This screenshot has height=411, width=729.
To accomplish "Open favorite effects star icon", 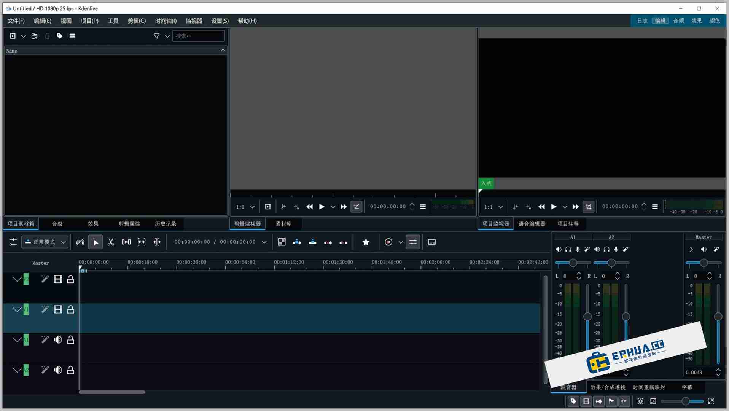I will click(x=366, y=242).
